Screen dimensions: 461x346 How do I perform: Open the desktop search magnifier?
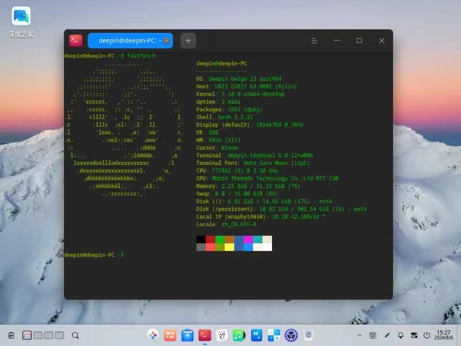click(75, 335)
